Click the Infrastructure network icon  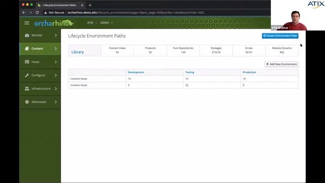[27, 88]
